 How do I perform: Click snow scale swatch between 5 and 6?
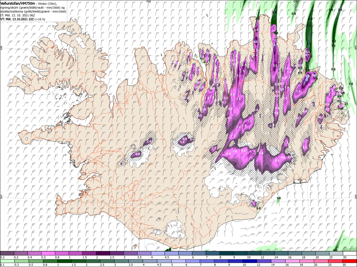point(185,253)
